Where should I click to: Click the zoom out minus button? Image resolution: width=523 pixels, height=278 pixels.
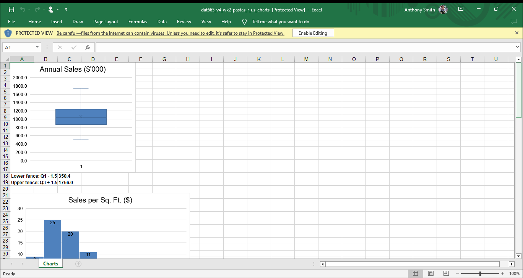pyautogui.click(x=457, y=273)
